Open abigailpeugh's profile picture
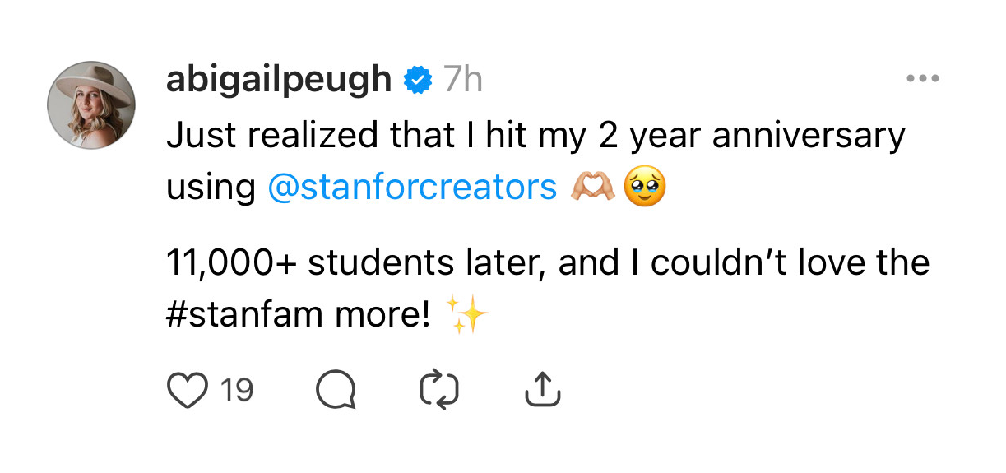 tap(91, 104)
